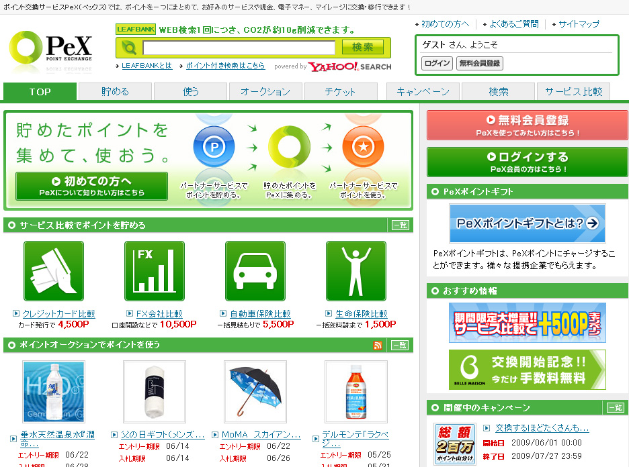Focus the web search input field
This screenshot has width=629, height=467.
pyautogui.click(x=239, y=48)
